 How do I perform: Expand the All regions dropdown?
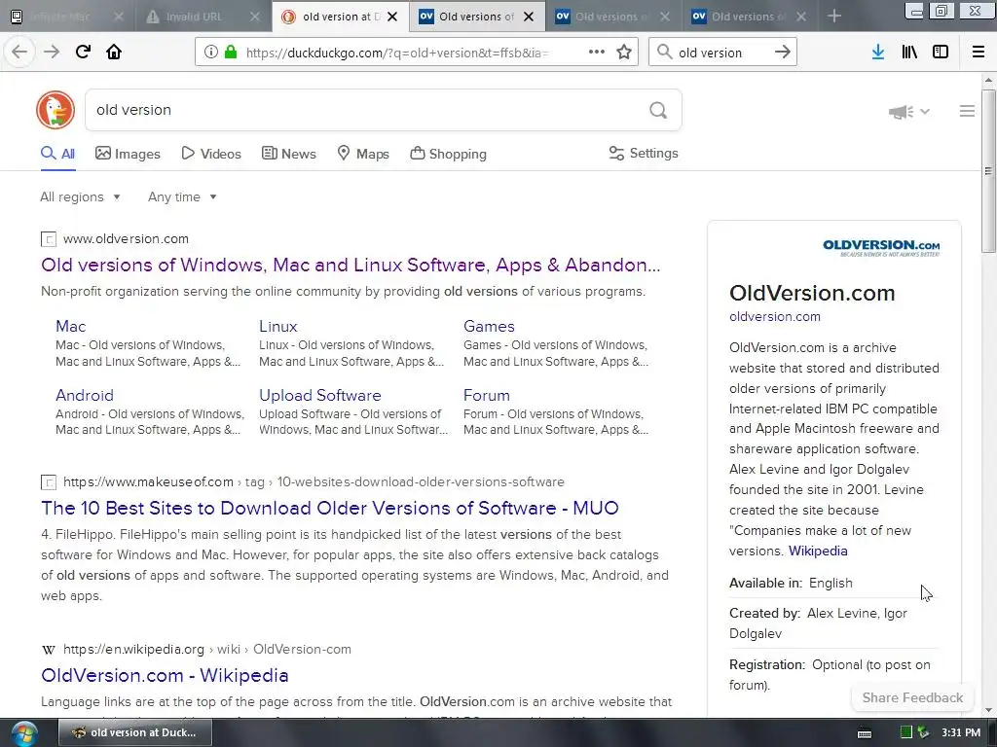tap(80, 196)
